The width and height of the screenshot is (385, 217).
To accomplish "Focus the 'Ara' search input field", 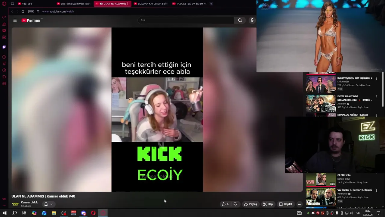I will point(186,20).
